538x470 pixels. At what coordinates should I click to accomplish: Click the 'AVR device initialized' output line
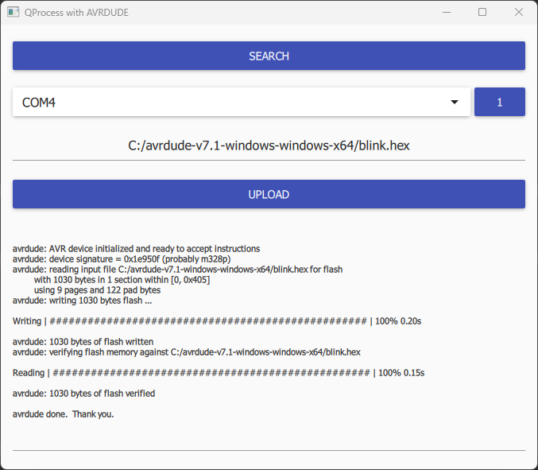click(136, 249)
